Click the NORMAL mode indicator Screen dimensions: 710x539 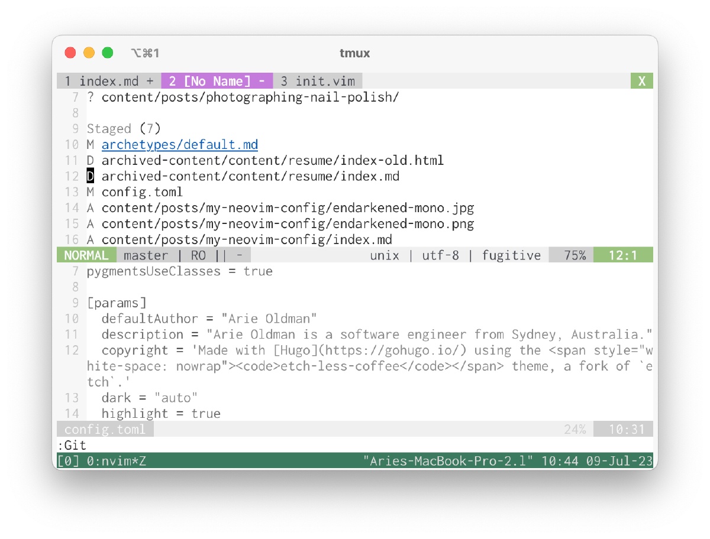click(86, 255)
